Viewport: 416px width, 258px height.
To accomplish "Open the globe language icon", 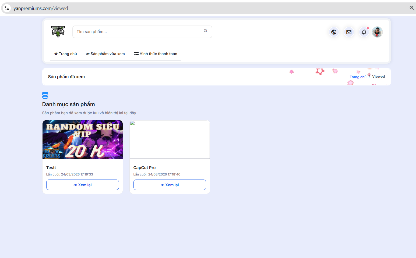I will (334, 32).
